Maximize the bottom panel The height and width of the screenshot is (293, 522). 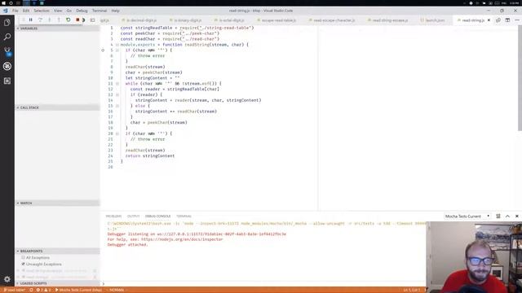click(507, 216)
